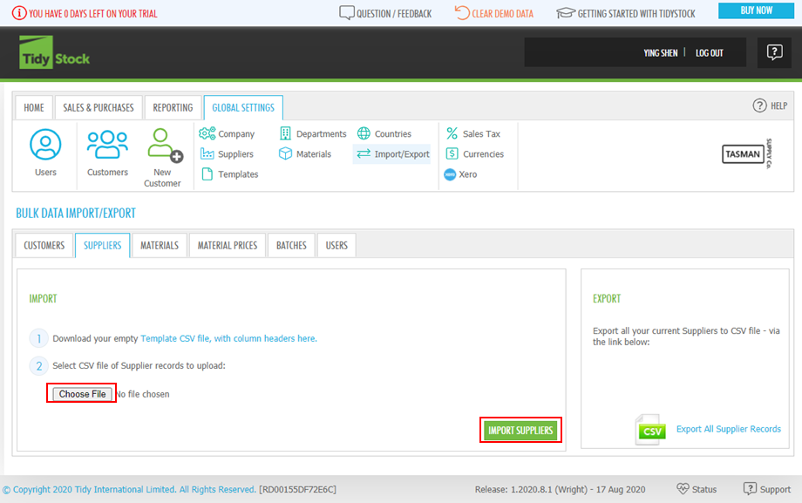Click the Import Suppliers button
This screenshot has height=503, width=802.
(x=520, y=431)
